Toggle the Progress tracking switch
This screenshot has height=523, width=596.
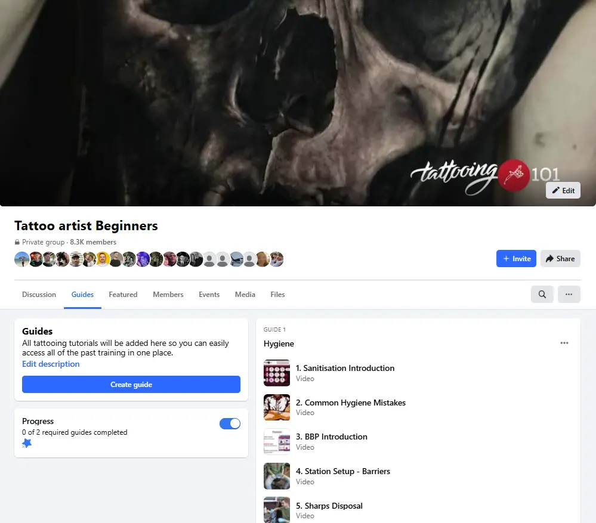230,423
